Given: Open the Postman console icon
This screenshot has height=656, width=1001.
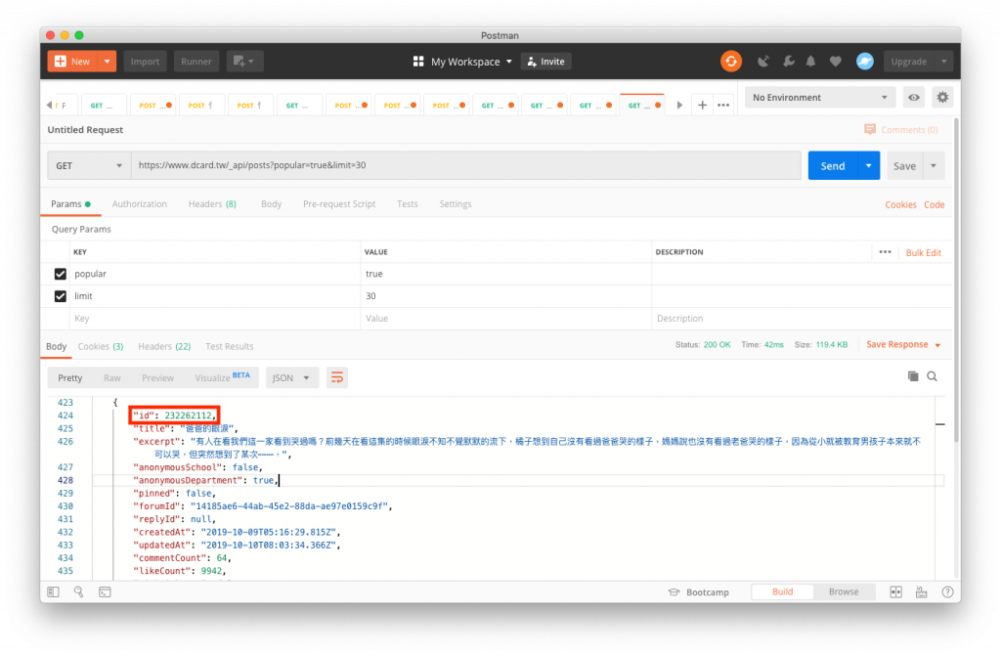Looking at the screenshot, I should (105, 592).
